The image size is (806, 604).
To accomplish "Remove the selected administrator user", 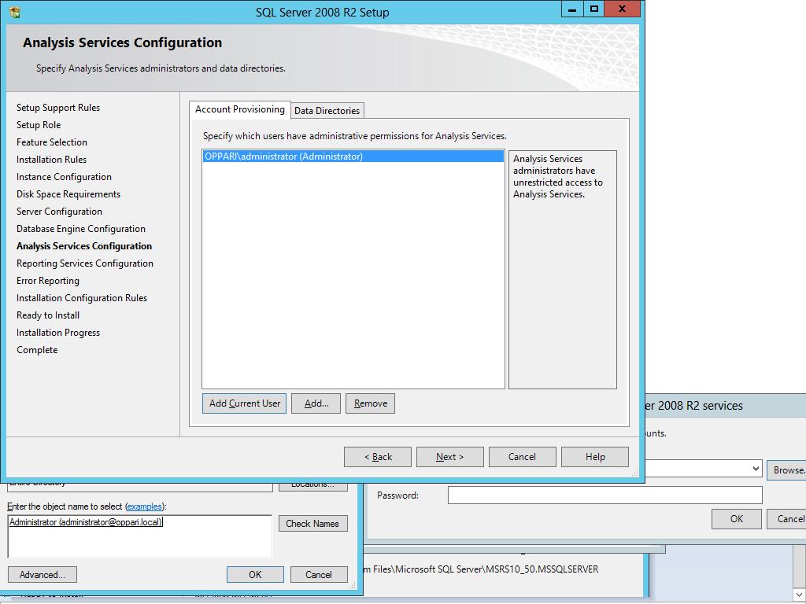I will (x=371, y=403).
